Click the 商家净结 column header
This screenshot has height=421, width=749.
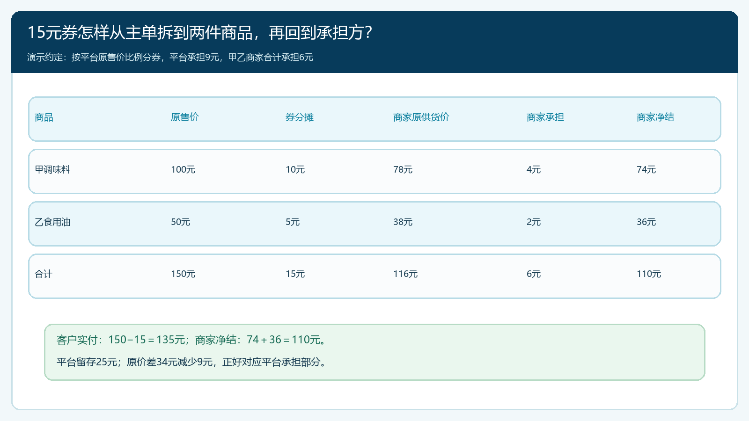[655, 117]
